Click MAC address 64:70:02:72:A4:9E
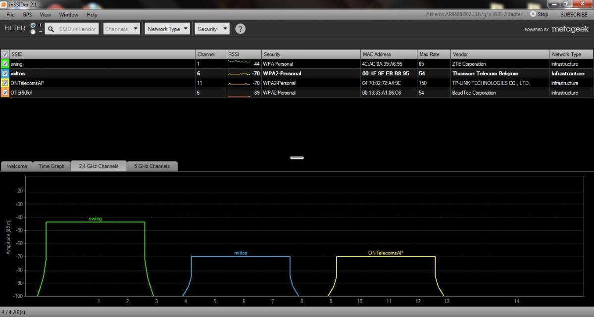594x317 pixels. [x=381, y=83]
